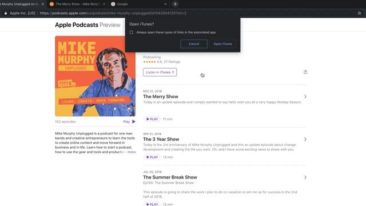Open The 3 Year Show episode title
366x206 pixels.
point(161,139)
